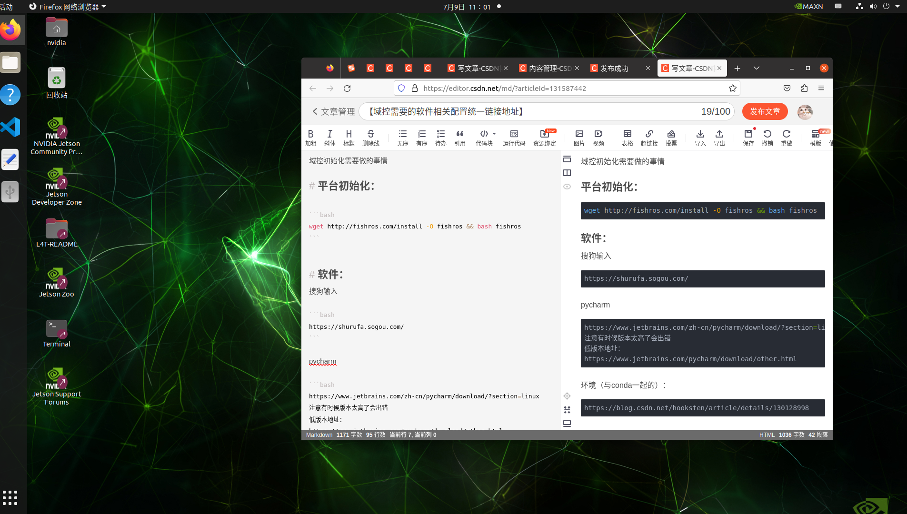Viewport: 907px width, 514px height.
Task: Click the bottom divider panel icon
Action: (567, 424)
